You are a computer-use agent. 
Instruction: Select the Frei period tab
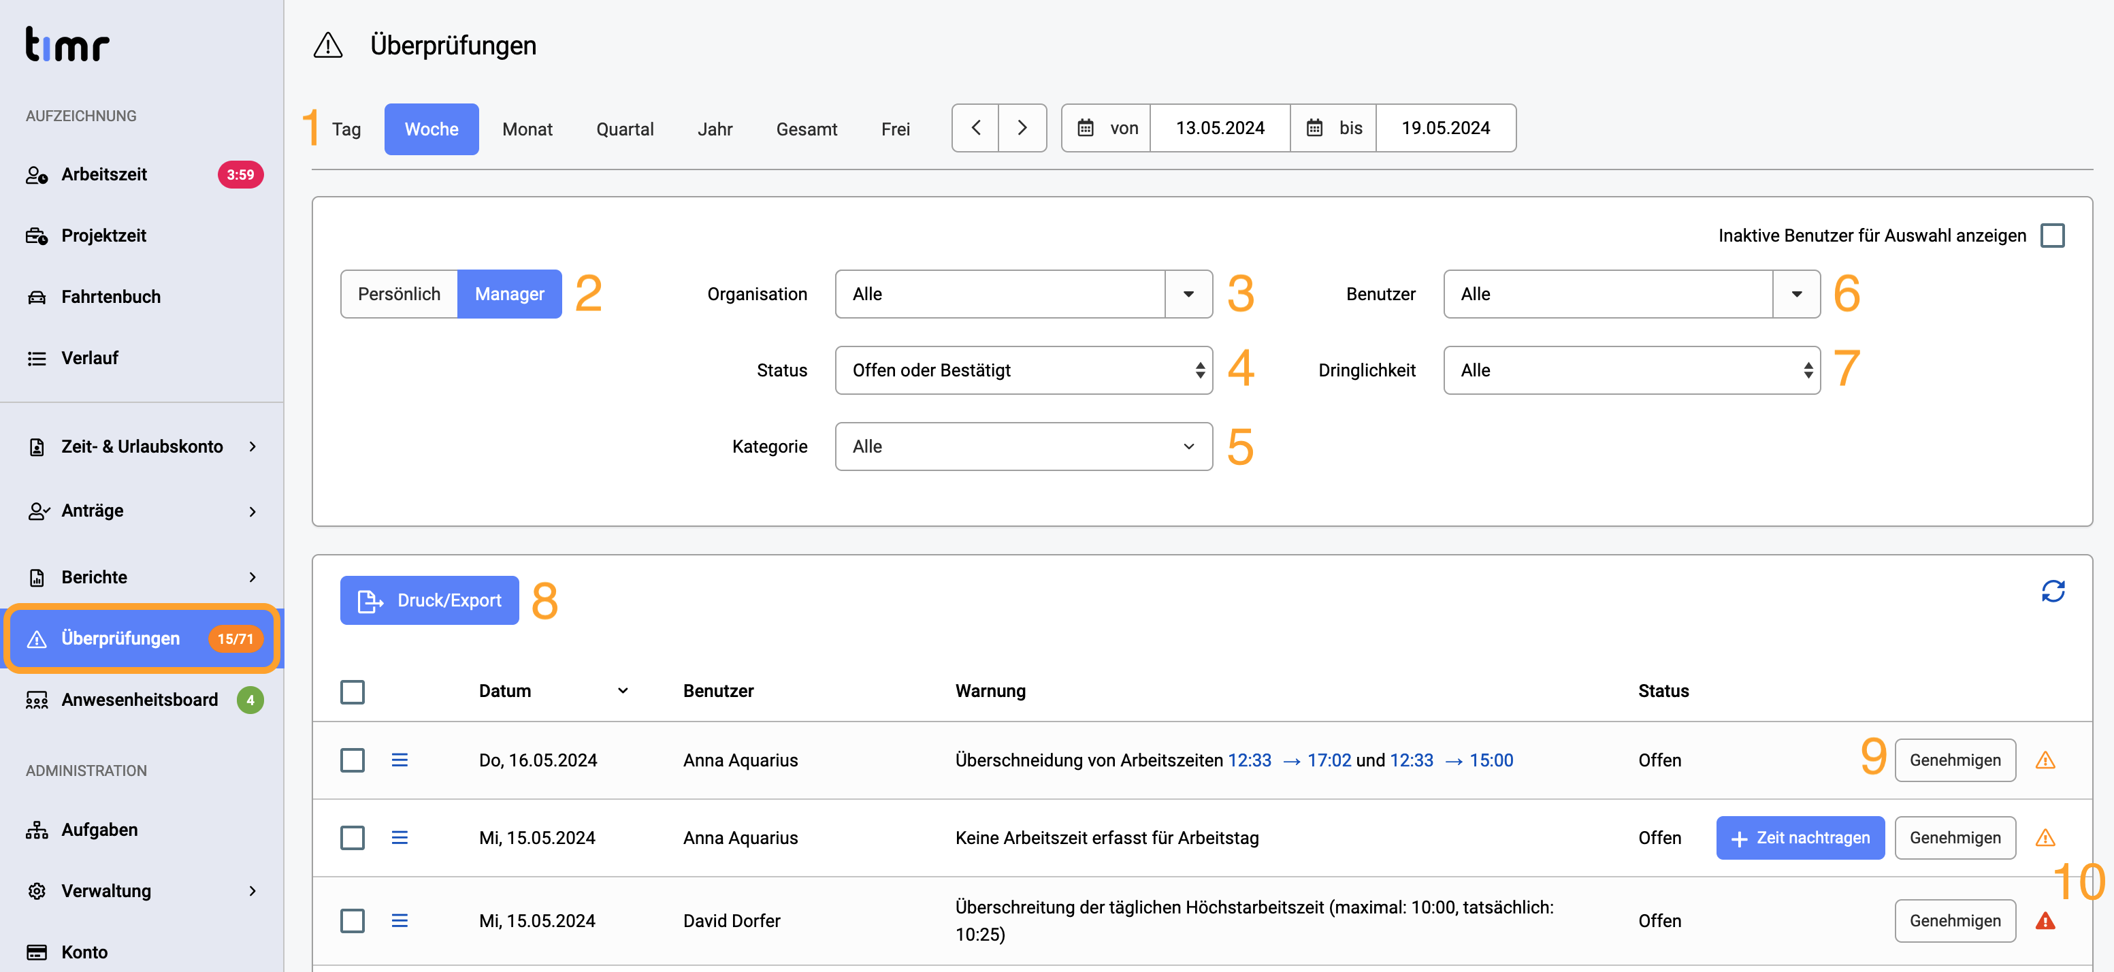(x=895, y=129)
